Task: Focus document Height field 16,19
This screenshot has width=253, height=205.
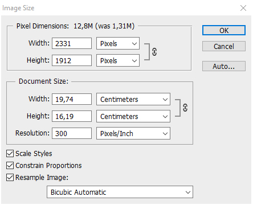Action: tap(72, 116)
